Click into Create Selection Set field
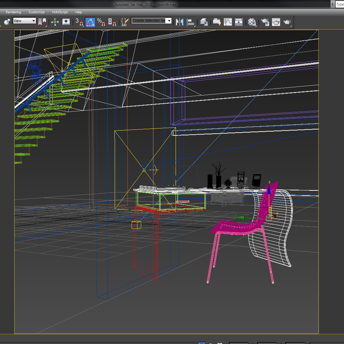Image resolution: width=344 pixels, height=344 pixels. 148,21
